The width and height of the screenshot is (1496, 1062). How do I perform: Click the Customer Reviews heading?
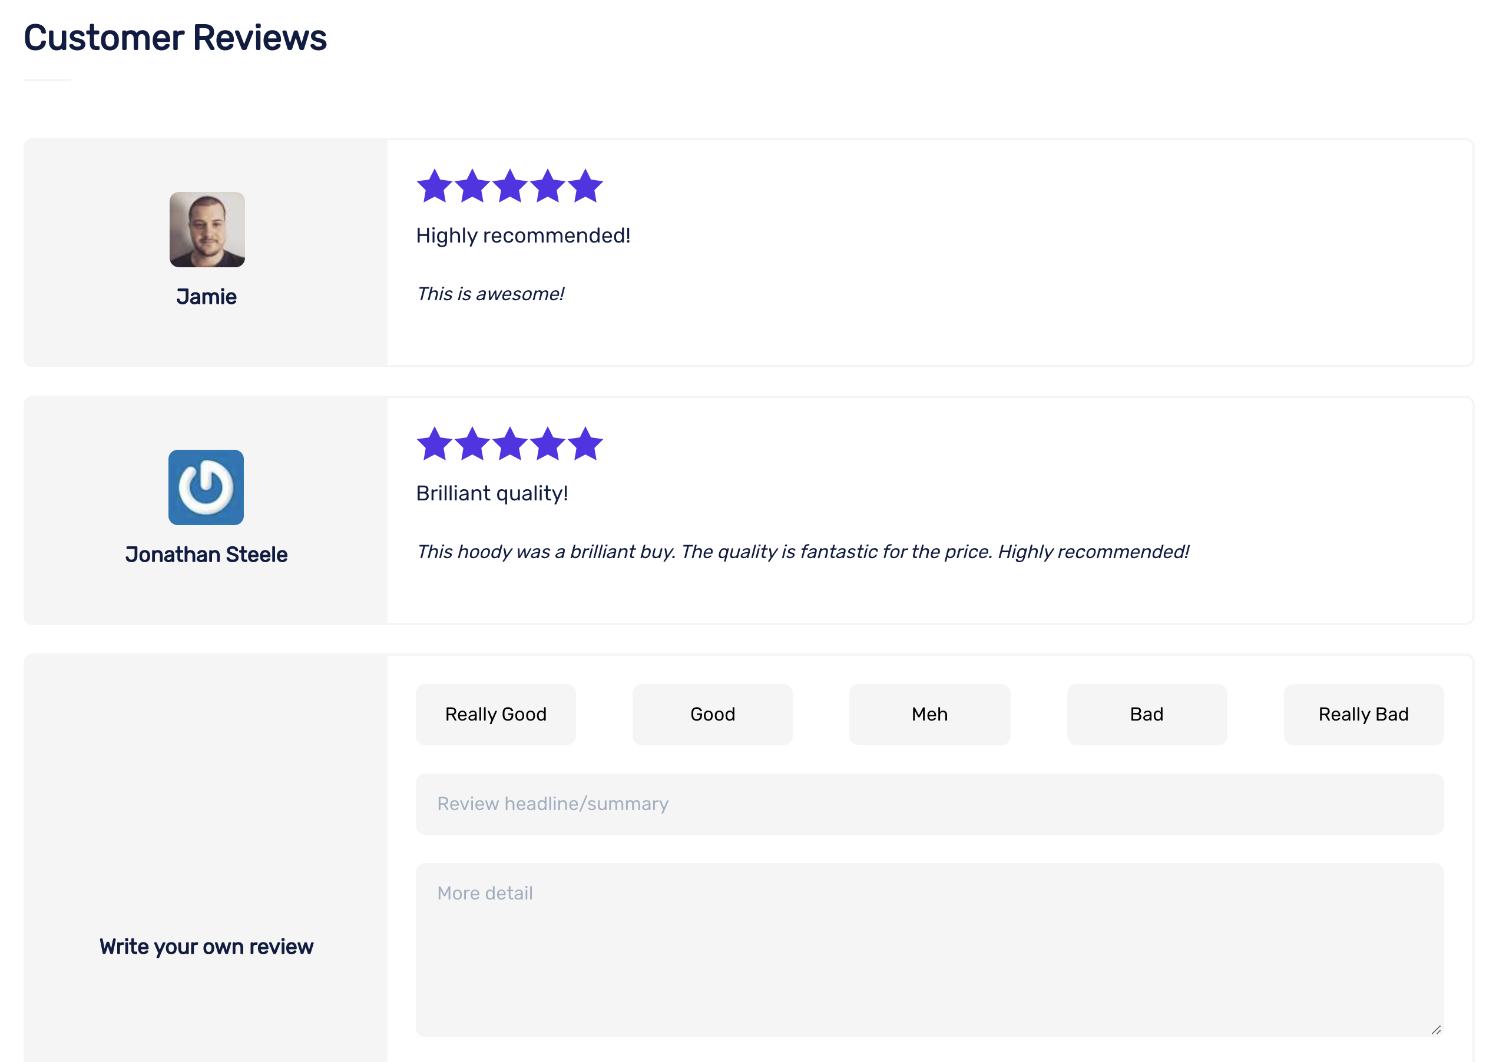click(176, 38)
